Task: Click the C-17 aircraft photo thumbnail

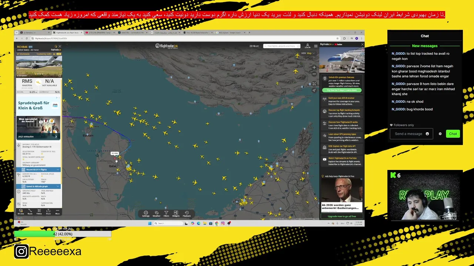Action: [x=39, y=66]
